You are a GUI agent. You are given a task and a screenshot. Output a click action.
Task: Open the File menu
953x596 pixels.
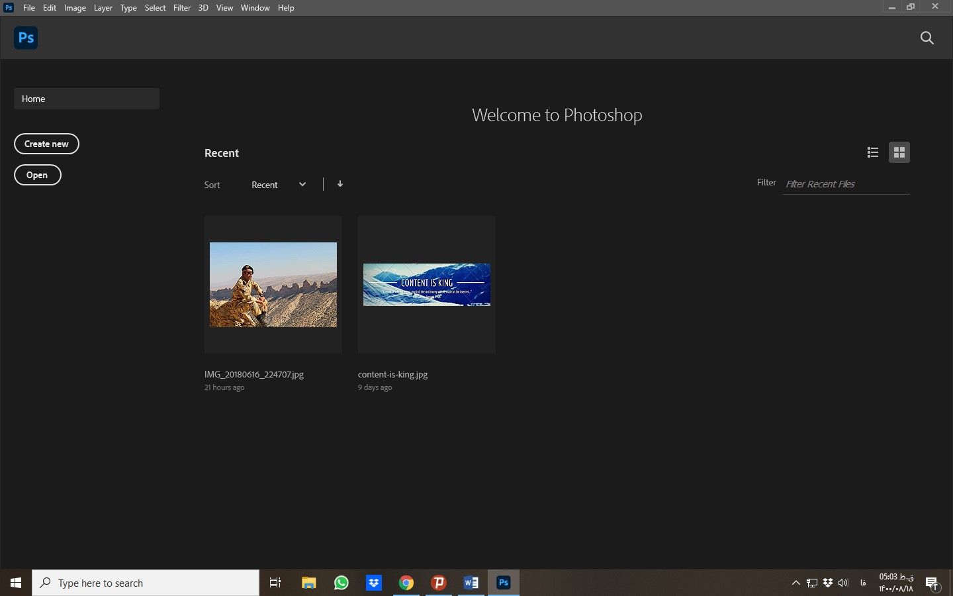pyautogui.click(x=29, y=8)
